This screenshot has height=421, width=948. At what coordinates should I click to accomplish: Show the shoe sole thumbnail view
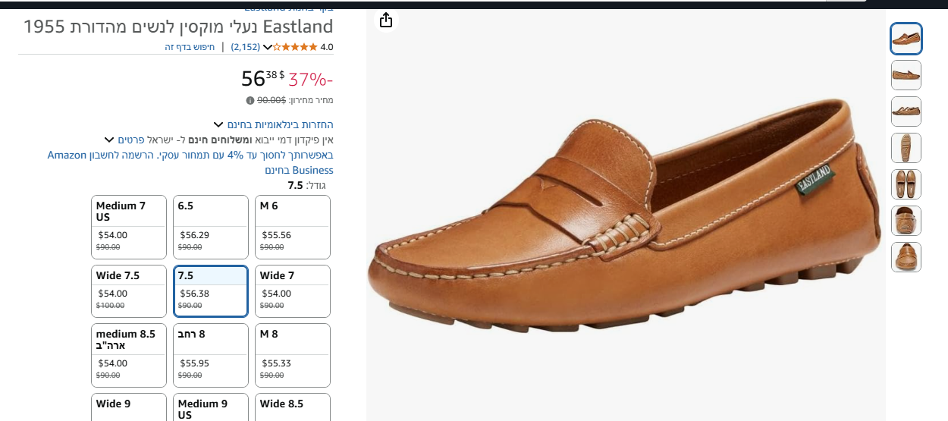906,148
